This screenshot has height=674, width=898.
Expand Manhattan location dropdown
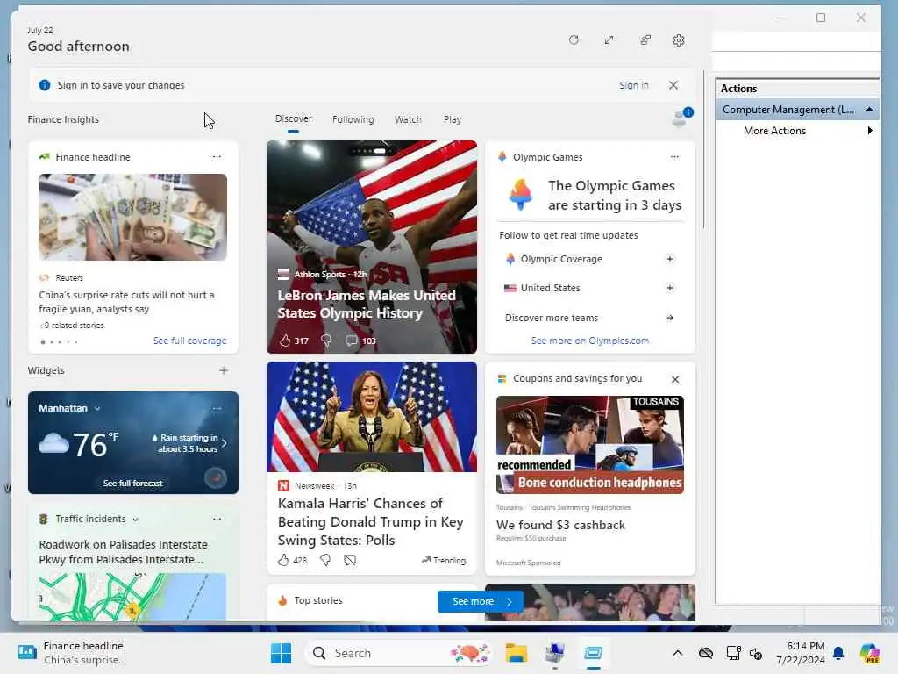pos(97,409)
